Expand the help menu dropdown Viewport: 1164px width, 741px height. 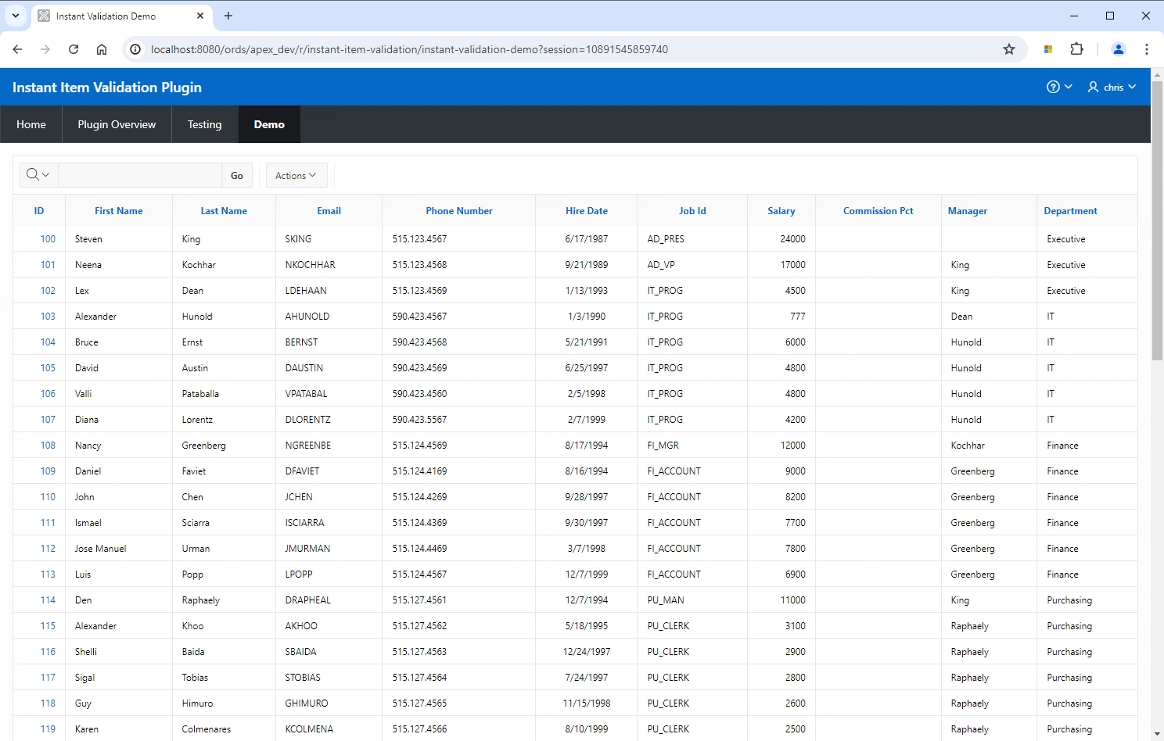tap(1059, 87)
